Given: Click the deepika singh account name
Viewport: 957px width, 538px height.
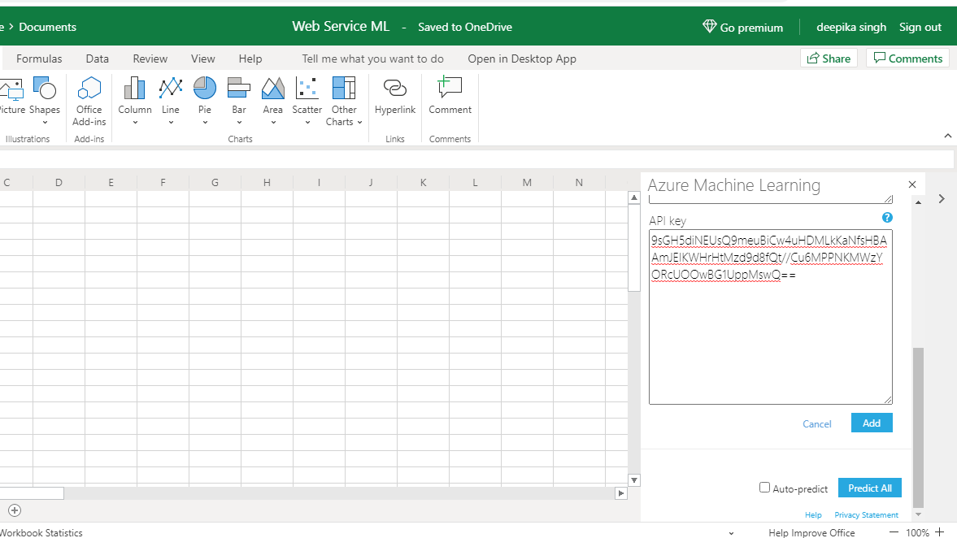Looking at the screenshot, I should click(x=850, y=27).
